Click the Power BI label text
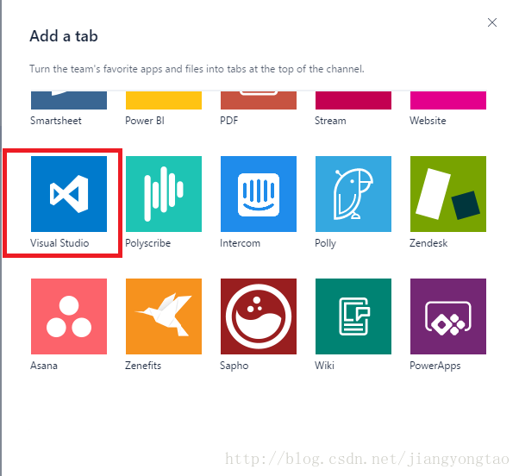Image resolution: width=519 pixels, height=476 pixels. tap(145, 121)
